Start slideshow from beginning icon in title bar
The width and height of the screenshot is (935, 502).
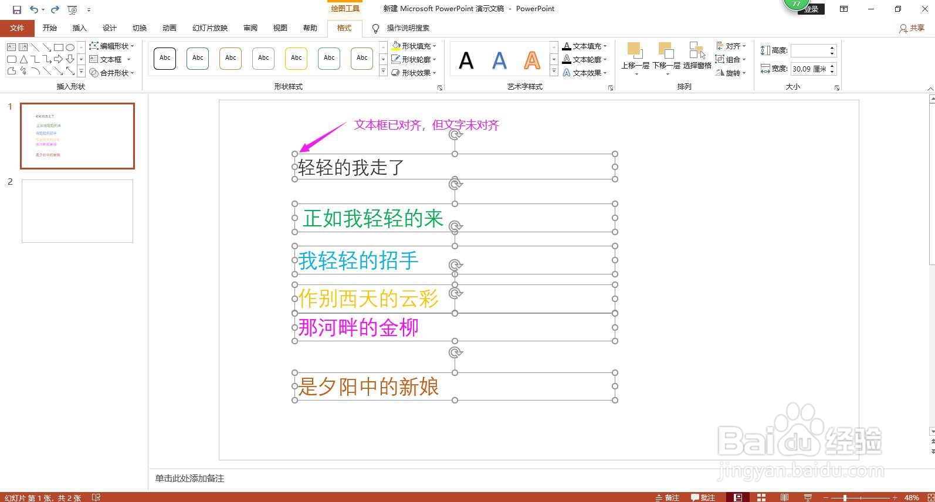coord(73,9)
